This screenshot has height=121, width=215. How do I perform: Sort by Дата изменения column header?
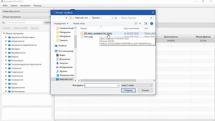[x=131, y=28]
